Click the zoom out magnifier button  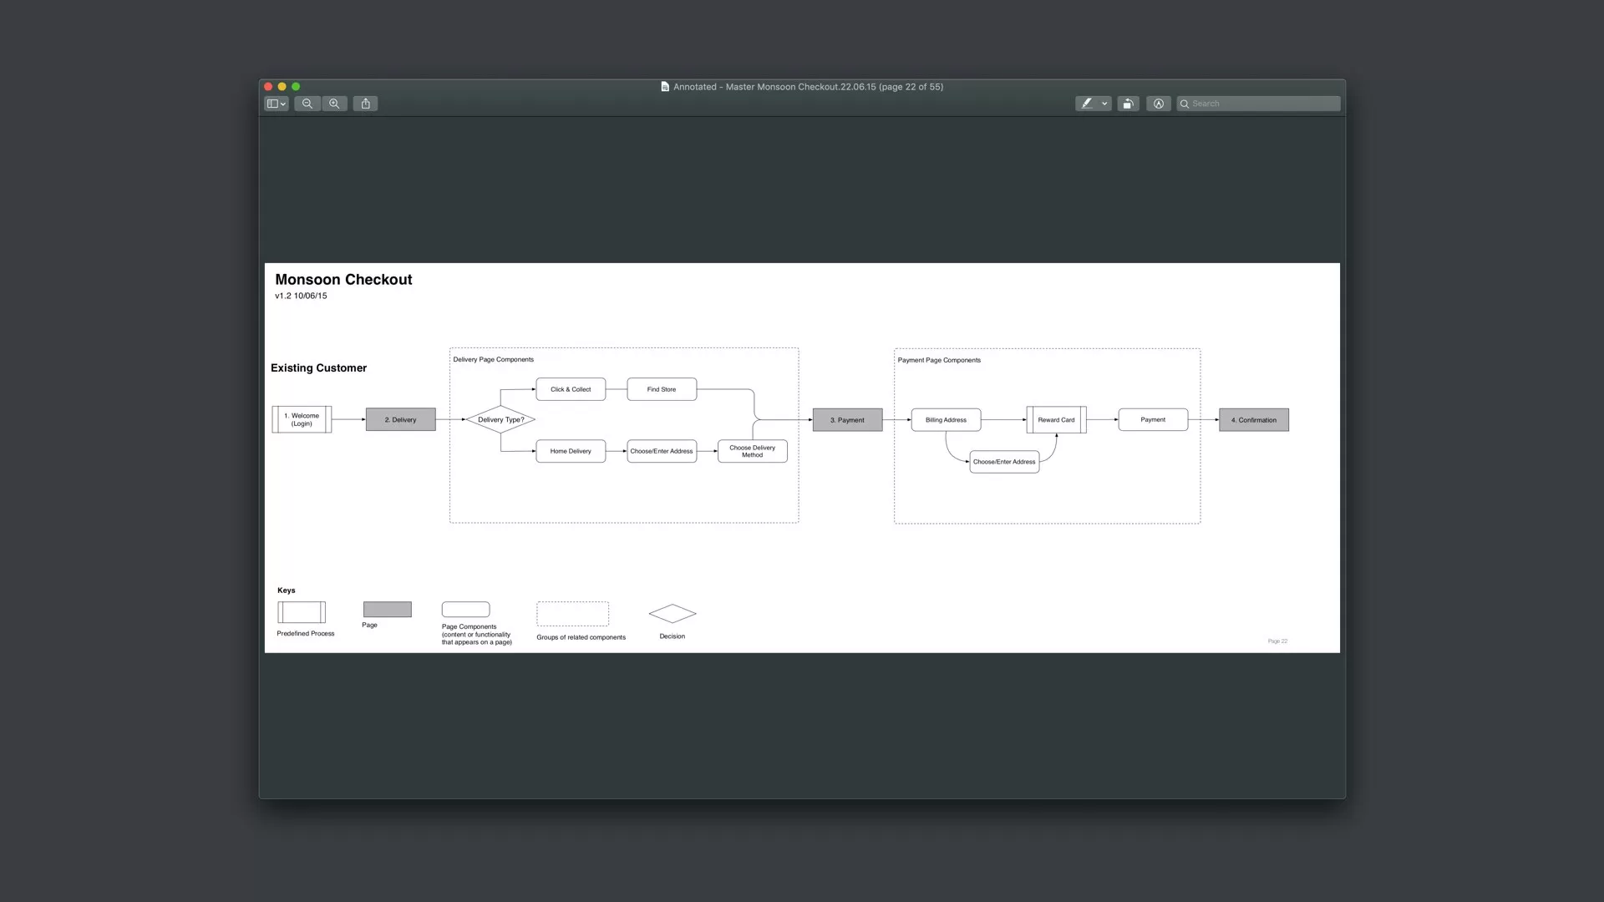tap(307, 104)
